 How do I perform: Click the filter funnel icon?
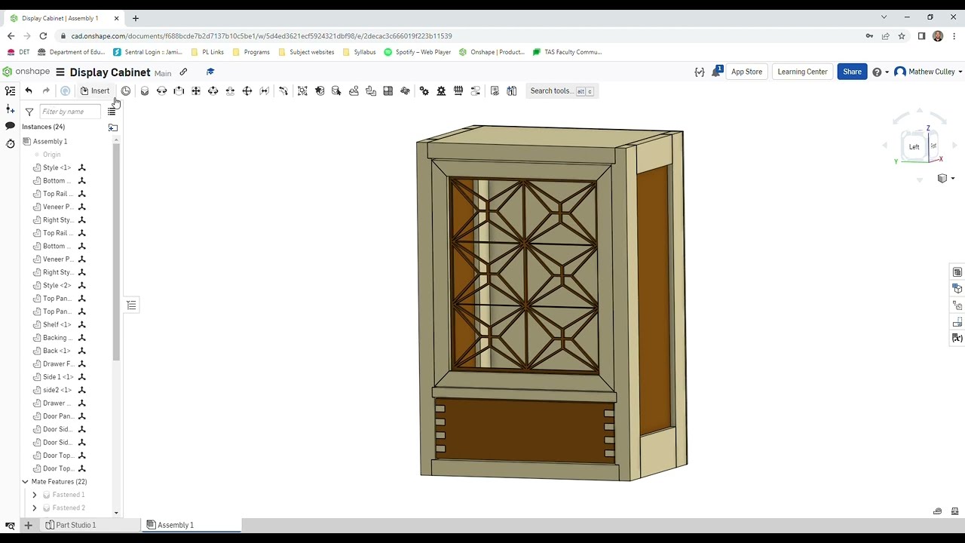coord(29,112)
